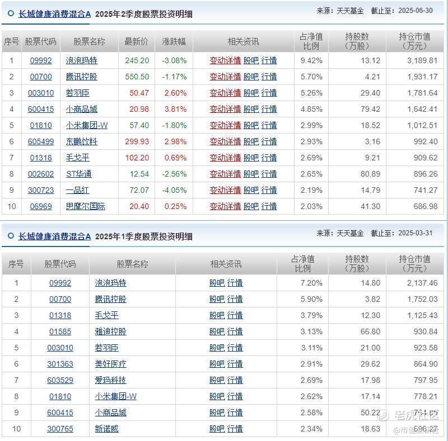Open 股吧 for 一品红
Viewport: 448px width, 441px height.
(x=251, y=190)
